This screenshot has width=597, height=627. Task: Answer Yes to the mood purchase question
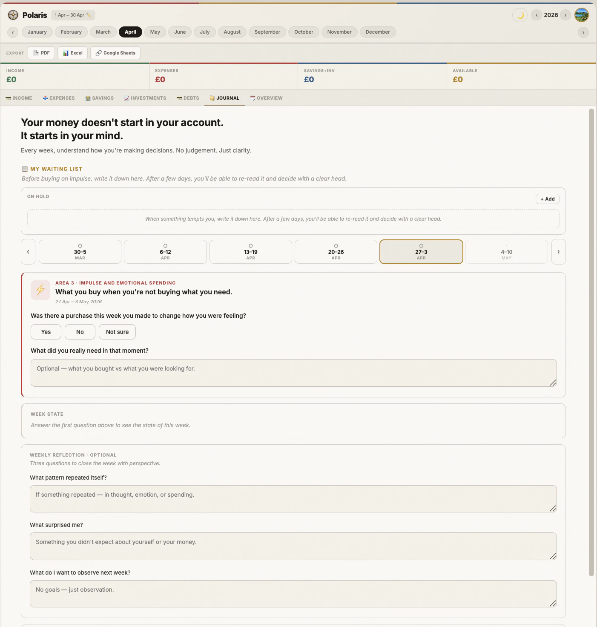pos(46,332)
